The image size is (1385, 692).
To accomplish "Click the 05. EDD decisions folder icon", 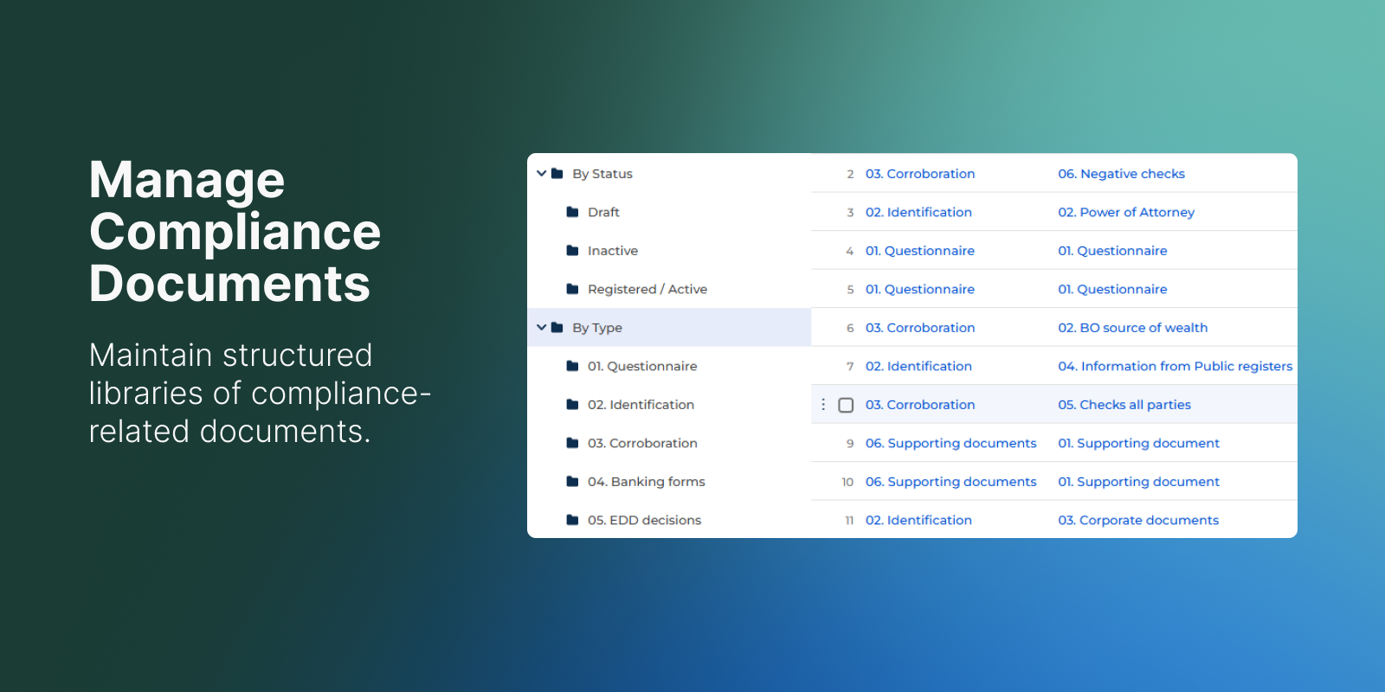I will (x=572, y=520).
